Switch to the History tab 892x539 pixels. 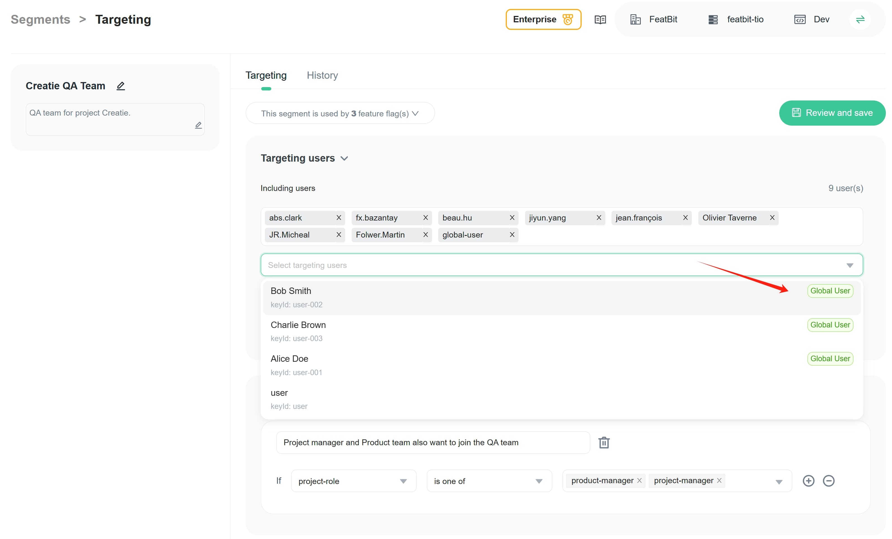click(x=322, y=75)
